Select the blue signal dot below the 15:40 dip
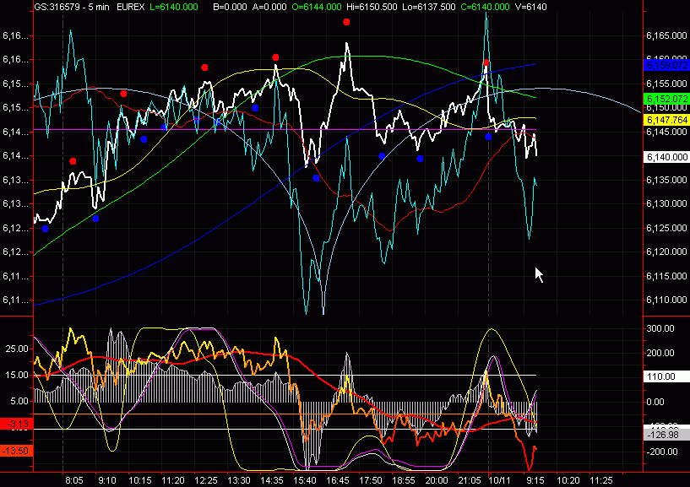This screenshot has height=487, width=690. (x=316, y=178)
